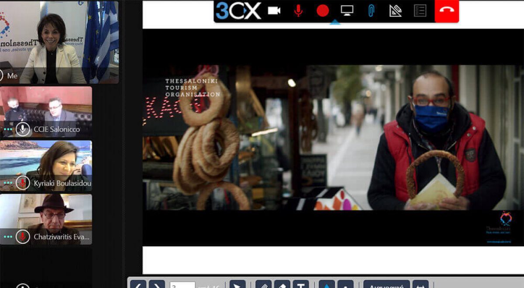Hang up with the red phone button
This screenshot has height=288, width=524.
coord(447,10)
